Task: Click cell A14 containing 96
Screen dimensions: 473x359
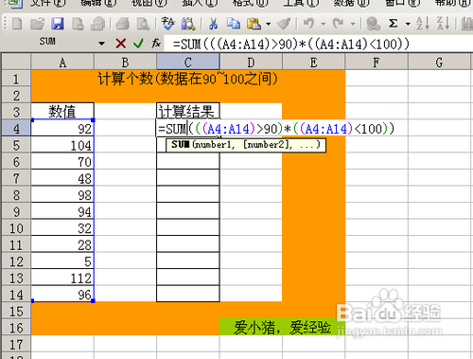Action: [x=62, y=295]
